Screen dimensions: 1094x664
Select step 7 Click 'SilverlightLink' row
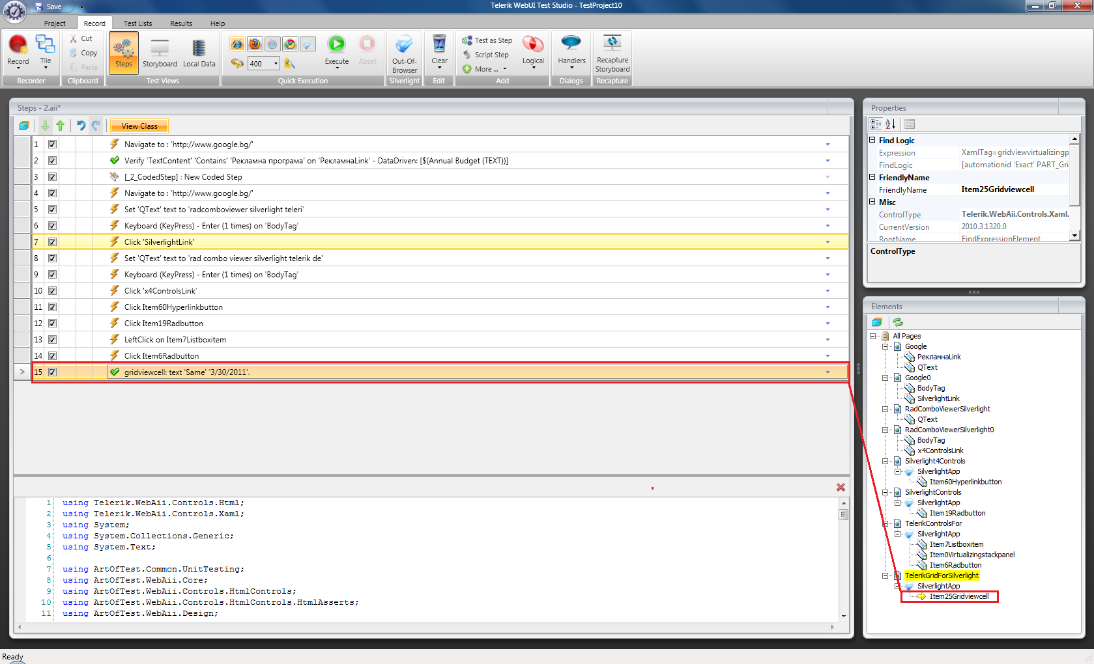[x=440, y=242]
